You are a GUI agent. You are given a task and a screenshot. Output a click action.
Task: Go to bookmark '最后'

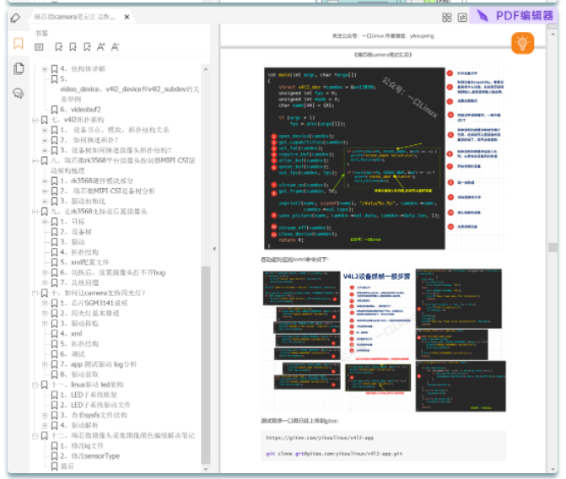67,466
